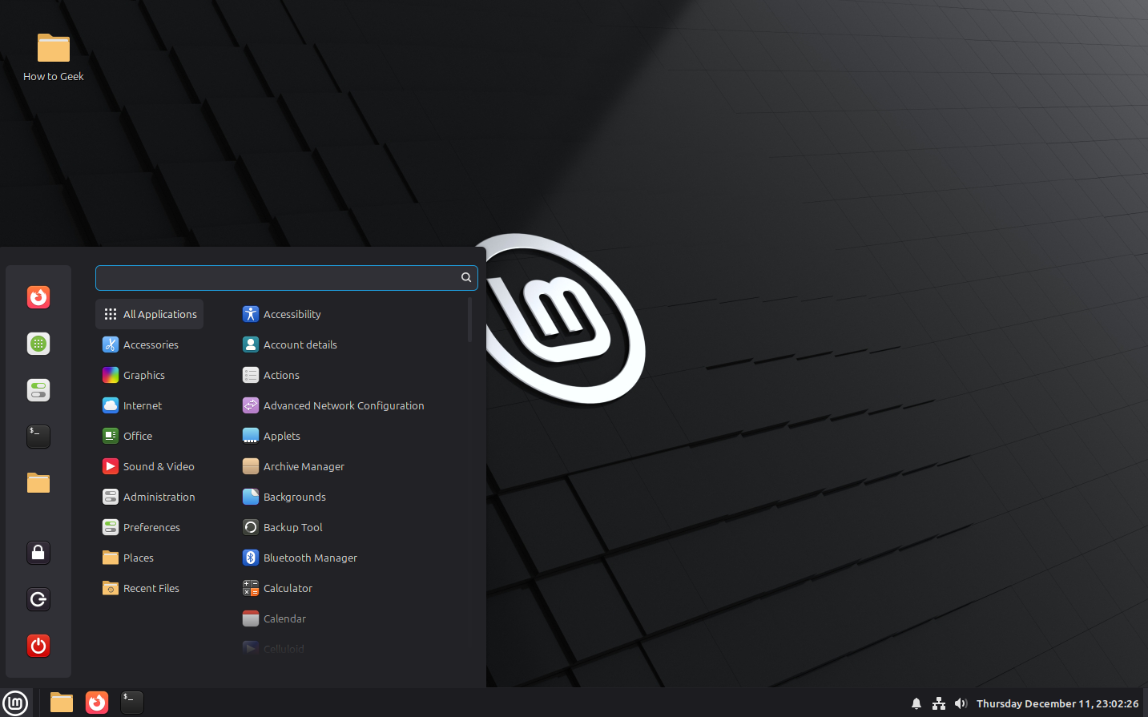Lock the screen using the padlock icon

pos(38,552)
